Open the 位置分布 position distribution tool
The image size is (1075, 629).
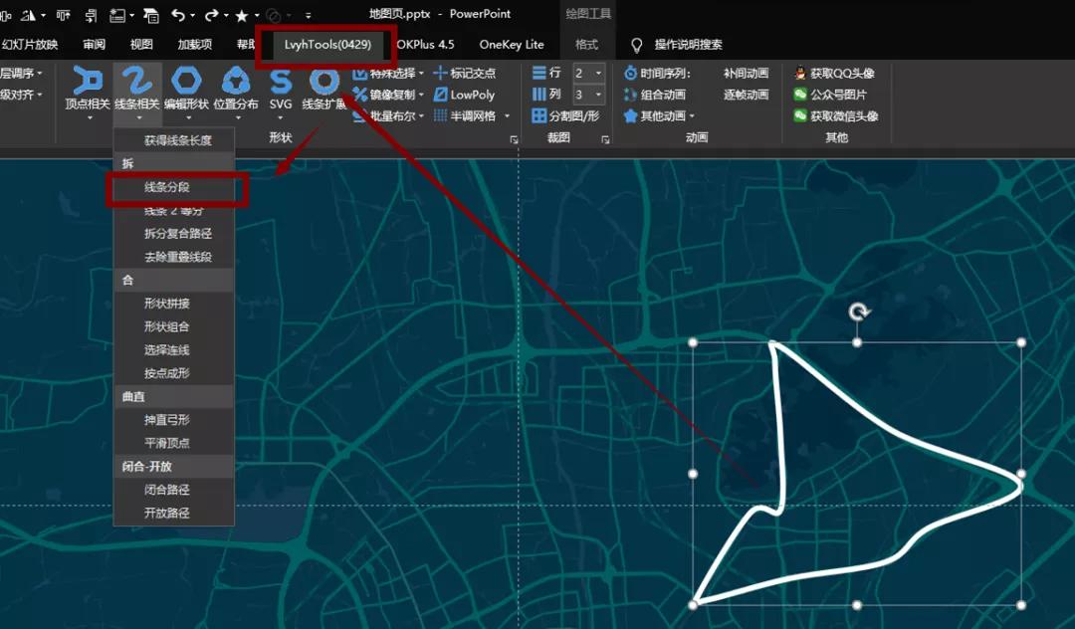pos(236,82)
